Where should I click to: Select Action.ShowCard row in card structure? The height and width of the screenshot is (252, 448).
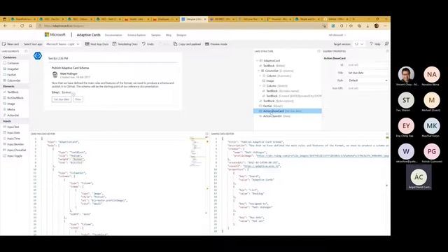click(288, 111)
